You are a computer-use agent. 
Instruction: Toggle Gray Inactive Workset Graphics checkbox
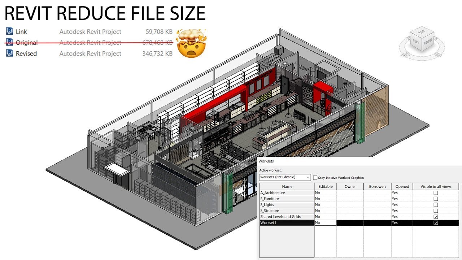[315, 178]
